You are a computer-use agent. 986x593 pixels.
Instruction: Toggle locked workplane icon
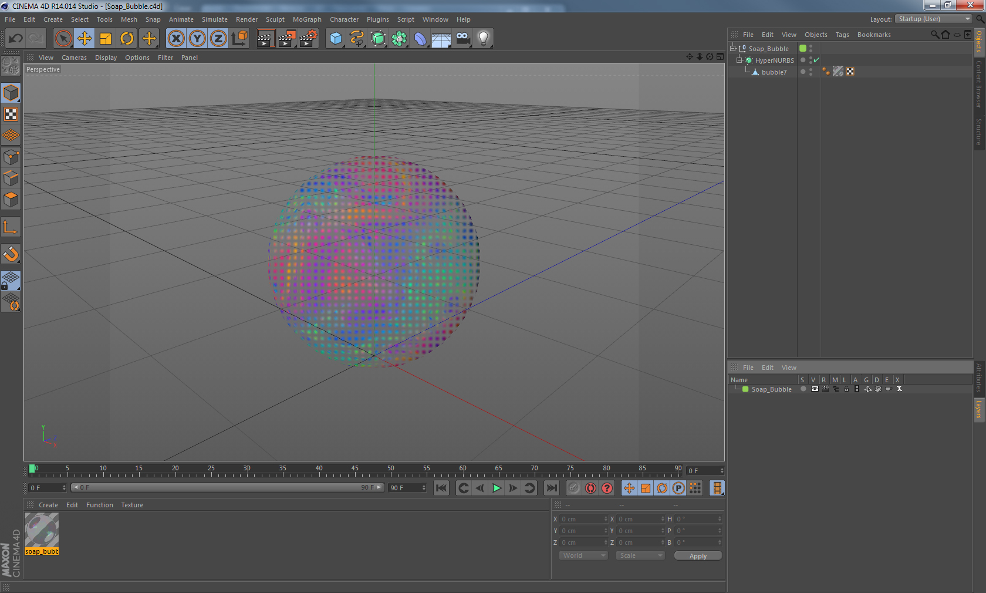point(11,280)
